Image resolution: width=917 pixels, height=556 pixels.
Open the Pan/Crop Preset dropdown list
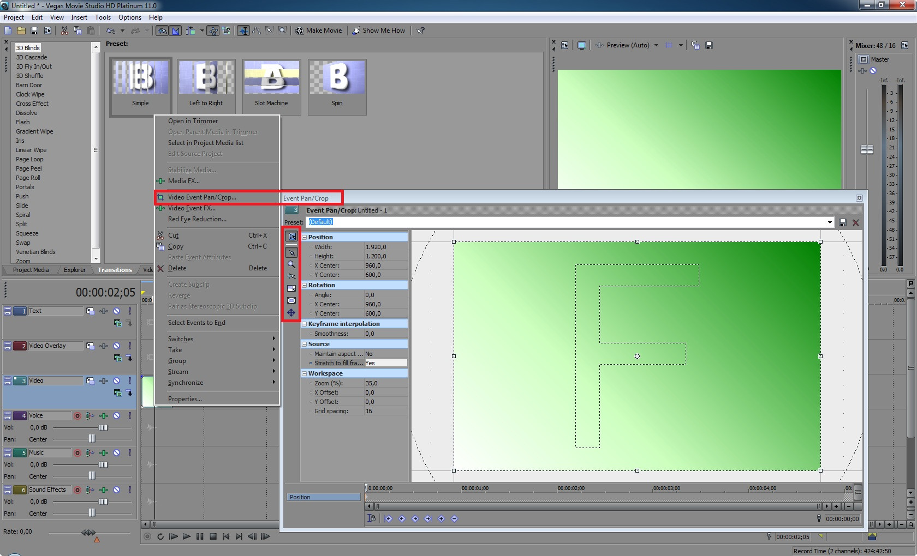click(830, 222)
